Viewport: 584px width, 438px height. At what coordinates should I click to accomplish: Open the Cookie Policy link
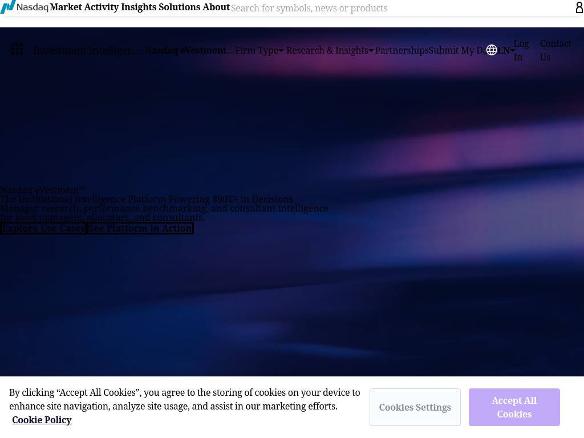click(x=42, y=420)
